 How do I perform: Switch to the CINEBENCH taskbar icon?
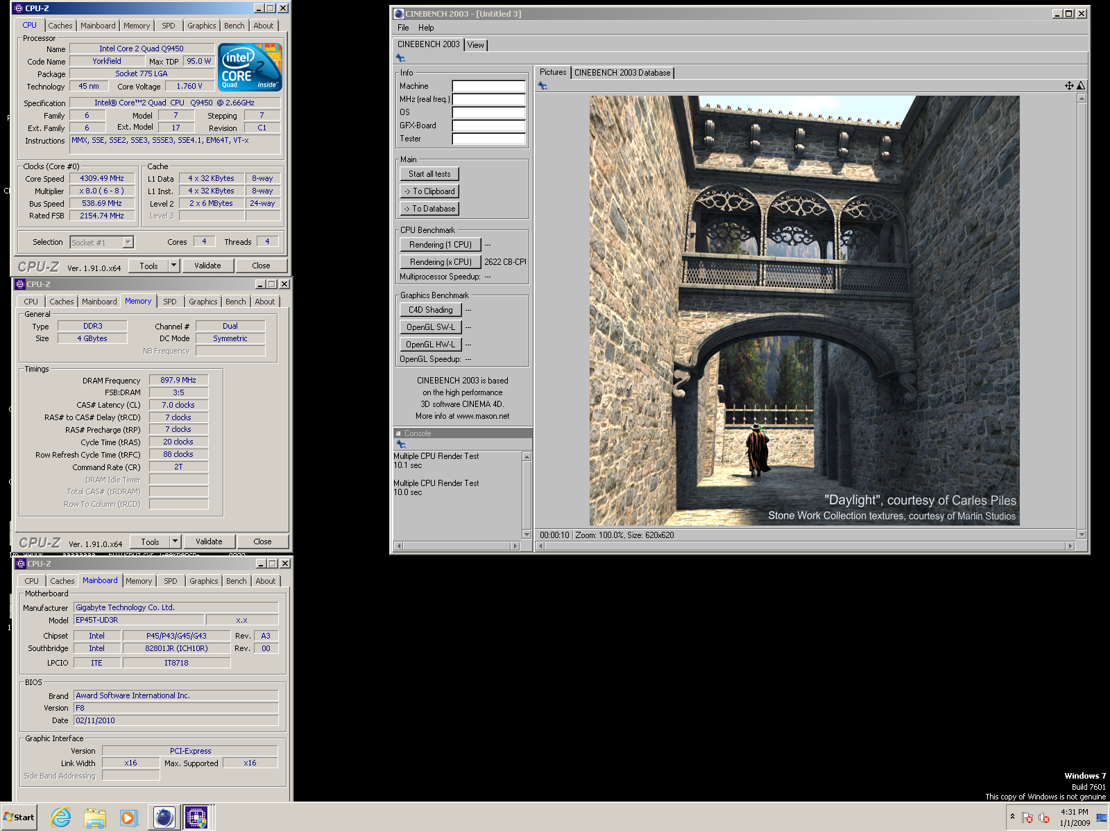click(x=164, y=817)
